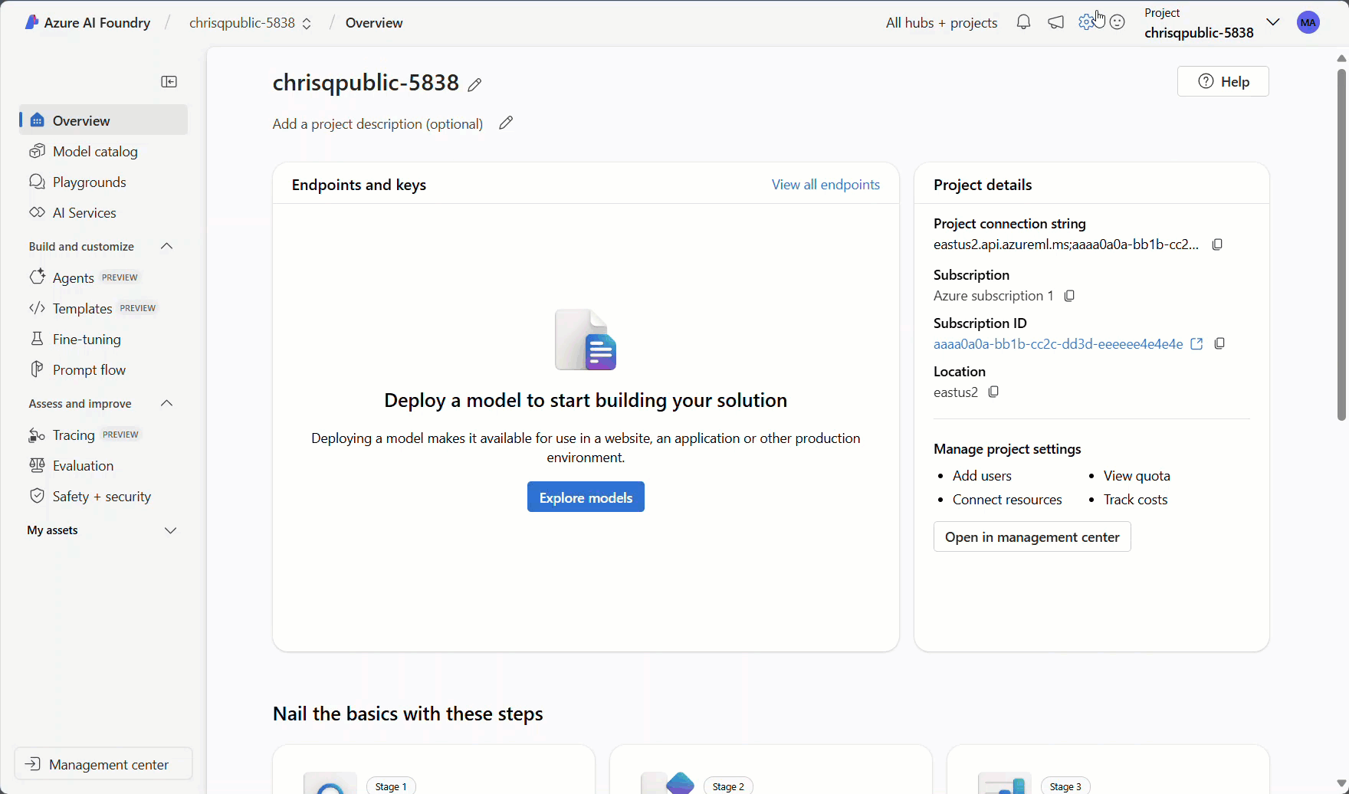Click the vertical page scrollbar
1349x794 pixels.
pyautogui.click(x=1341, y=244)
